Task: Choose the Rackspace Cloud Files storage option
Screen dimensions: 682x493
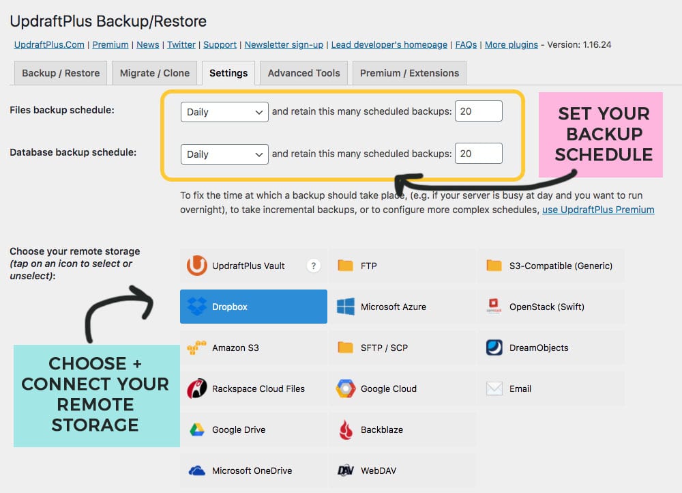Action: coord(254,389)
